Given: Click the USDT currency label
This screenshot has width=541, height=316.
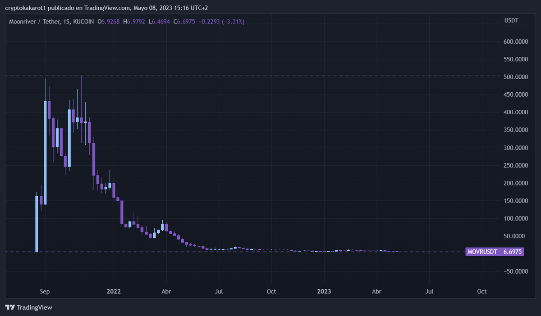Looking at the screenshot, I should (511, 21).
